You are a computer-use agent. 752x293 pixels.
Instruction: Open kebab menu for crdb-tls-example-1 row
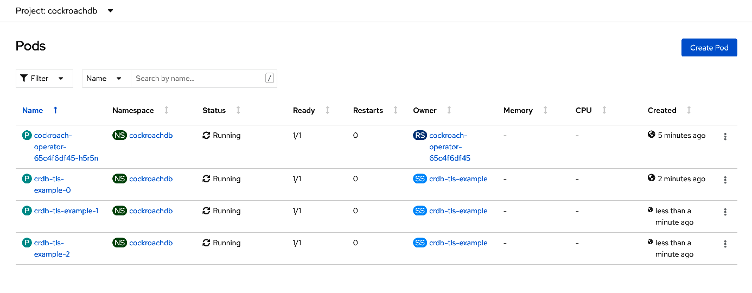725,212
